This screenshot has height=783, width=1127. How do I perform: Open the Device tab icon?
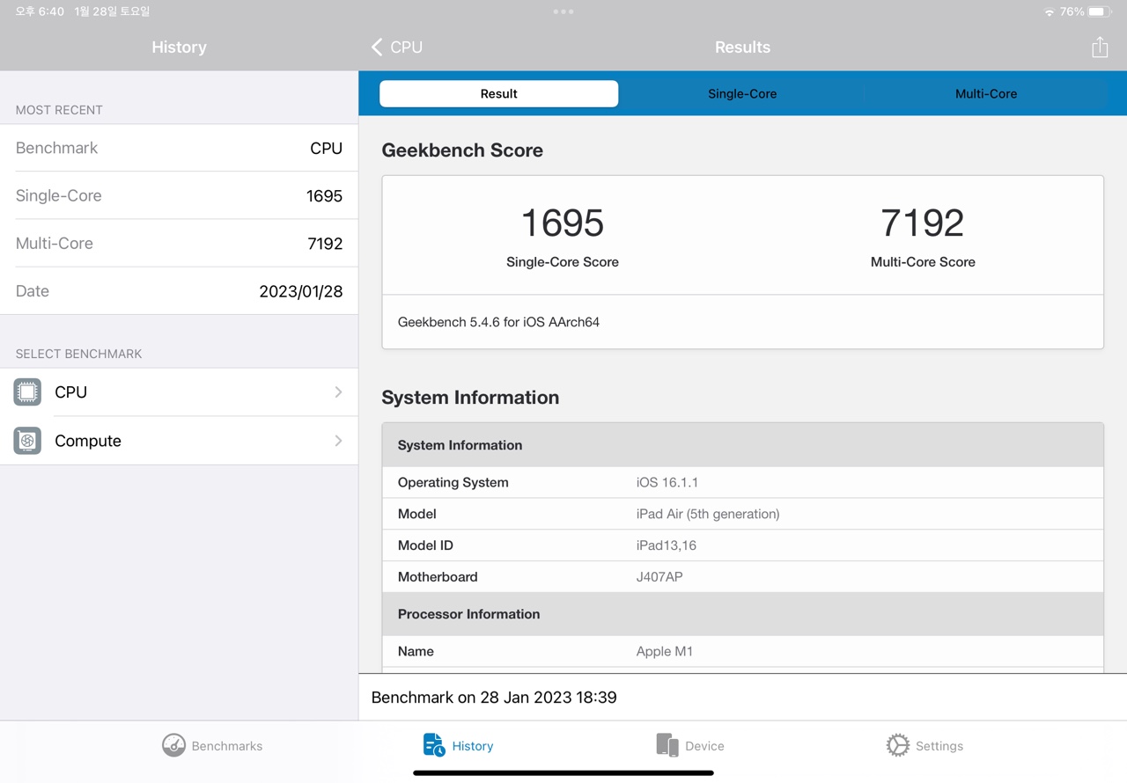[x=667, y=745]
